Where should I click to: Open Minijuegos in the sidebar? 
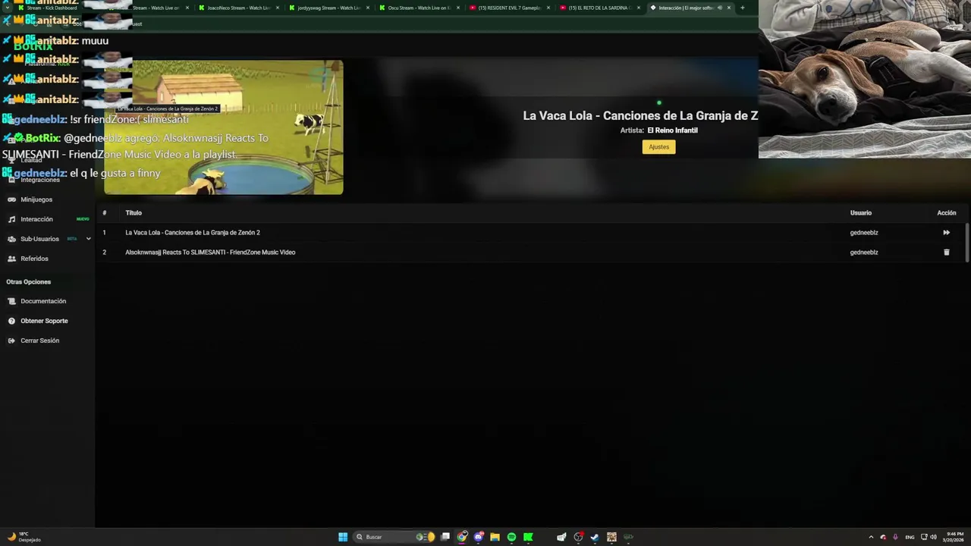point(36,199)
